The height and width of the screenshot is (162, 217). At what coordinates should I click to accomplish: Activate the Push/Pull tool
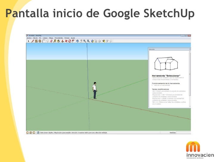tap(62, 41)
